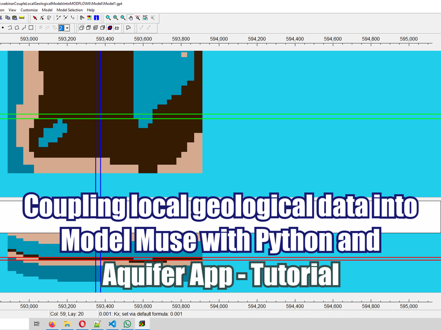Click the blue info grid-values icon
The image size is (441, 330).
(96, 18)
